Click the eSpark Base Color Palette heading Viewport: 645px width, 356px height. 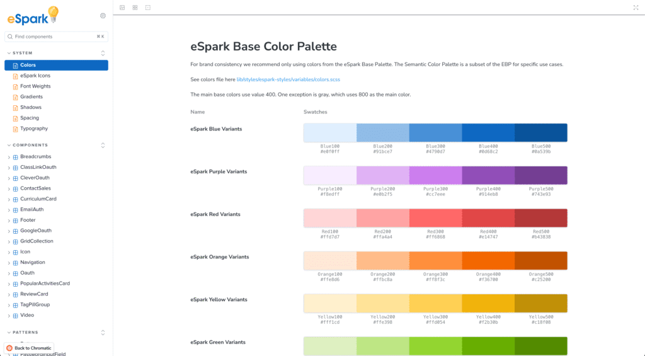pos(263,47)
